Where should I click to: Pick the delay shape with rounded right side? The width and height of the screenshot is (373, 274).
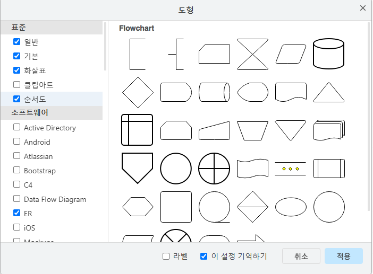[x=176, y=92]
